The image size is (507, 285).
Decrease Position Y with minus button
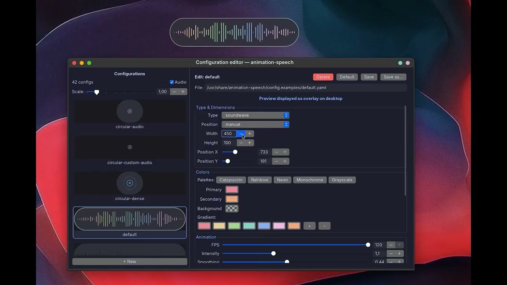click(276, 161)
